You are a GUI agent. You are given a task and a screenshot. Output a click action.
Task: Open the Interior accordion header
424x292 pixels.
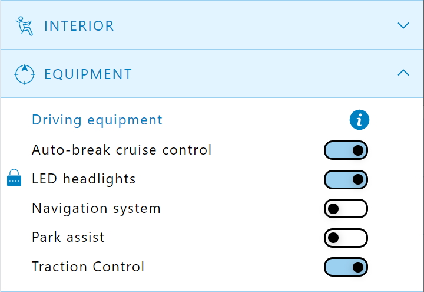click(212, 25)
